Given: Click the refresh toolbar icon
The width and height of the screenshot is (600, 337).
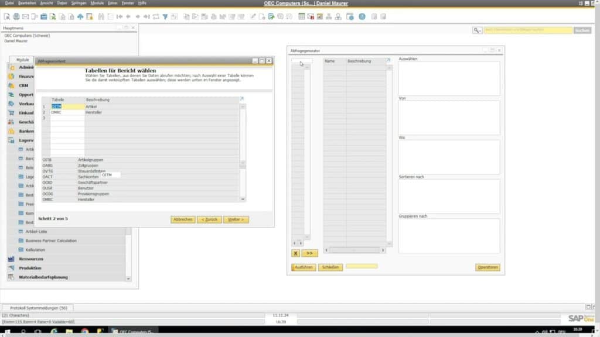Looking at the screenshot, I should [156, 16].
